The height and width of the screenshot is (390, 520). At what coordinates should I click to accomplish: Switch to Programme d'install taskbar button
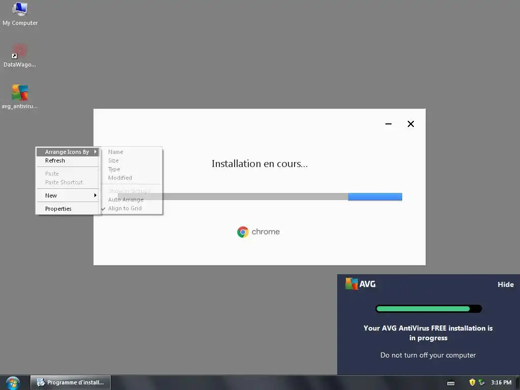[71, 382]
